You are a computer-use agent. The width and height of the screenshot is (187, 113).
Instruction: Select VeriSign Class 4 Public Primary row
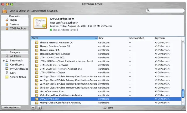(x=106, y=88)
